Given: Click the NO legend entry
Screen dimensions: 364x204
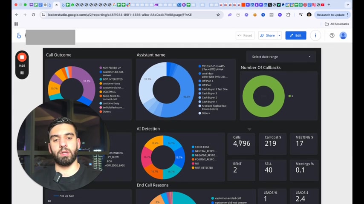Looking at the screenshot, I should coord(195,164).
